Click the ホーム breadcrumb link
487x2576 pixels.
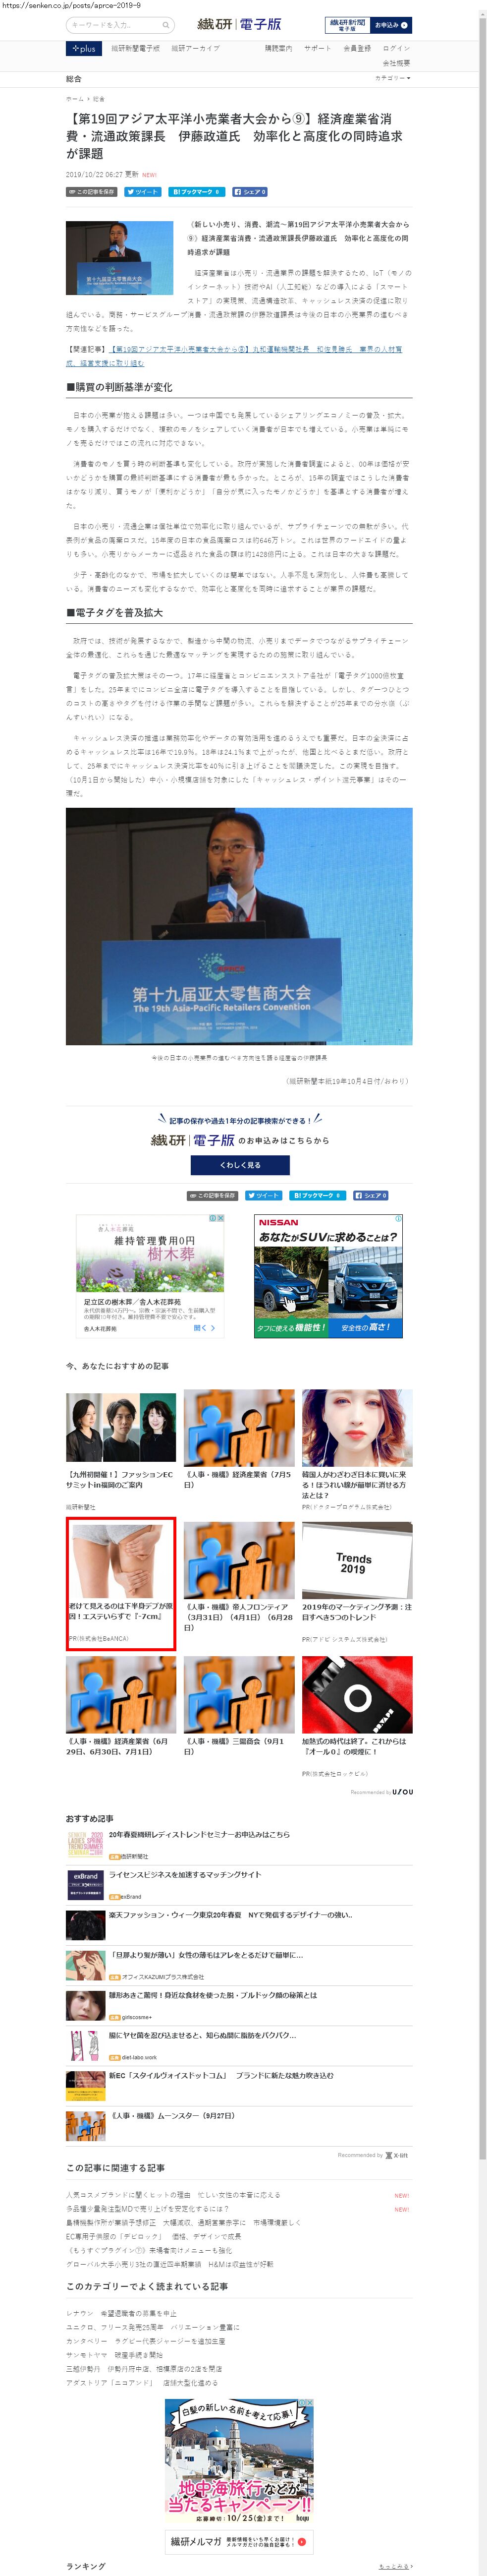pos(75,99)
